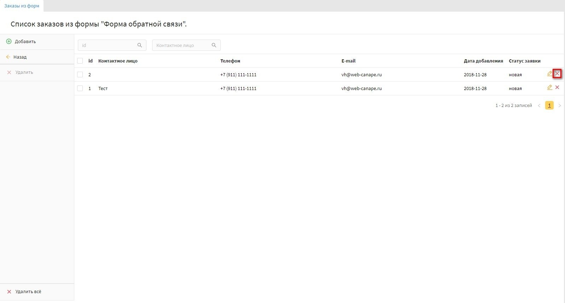
Task: Check the checkbox for order id 2
Action: pyautogui.click(x=80, y=75)
